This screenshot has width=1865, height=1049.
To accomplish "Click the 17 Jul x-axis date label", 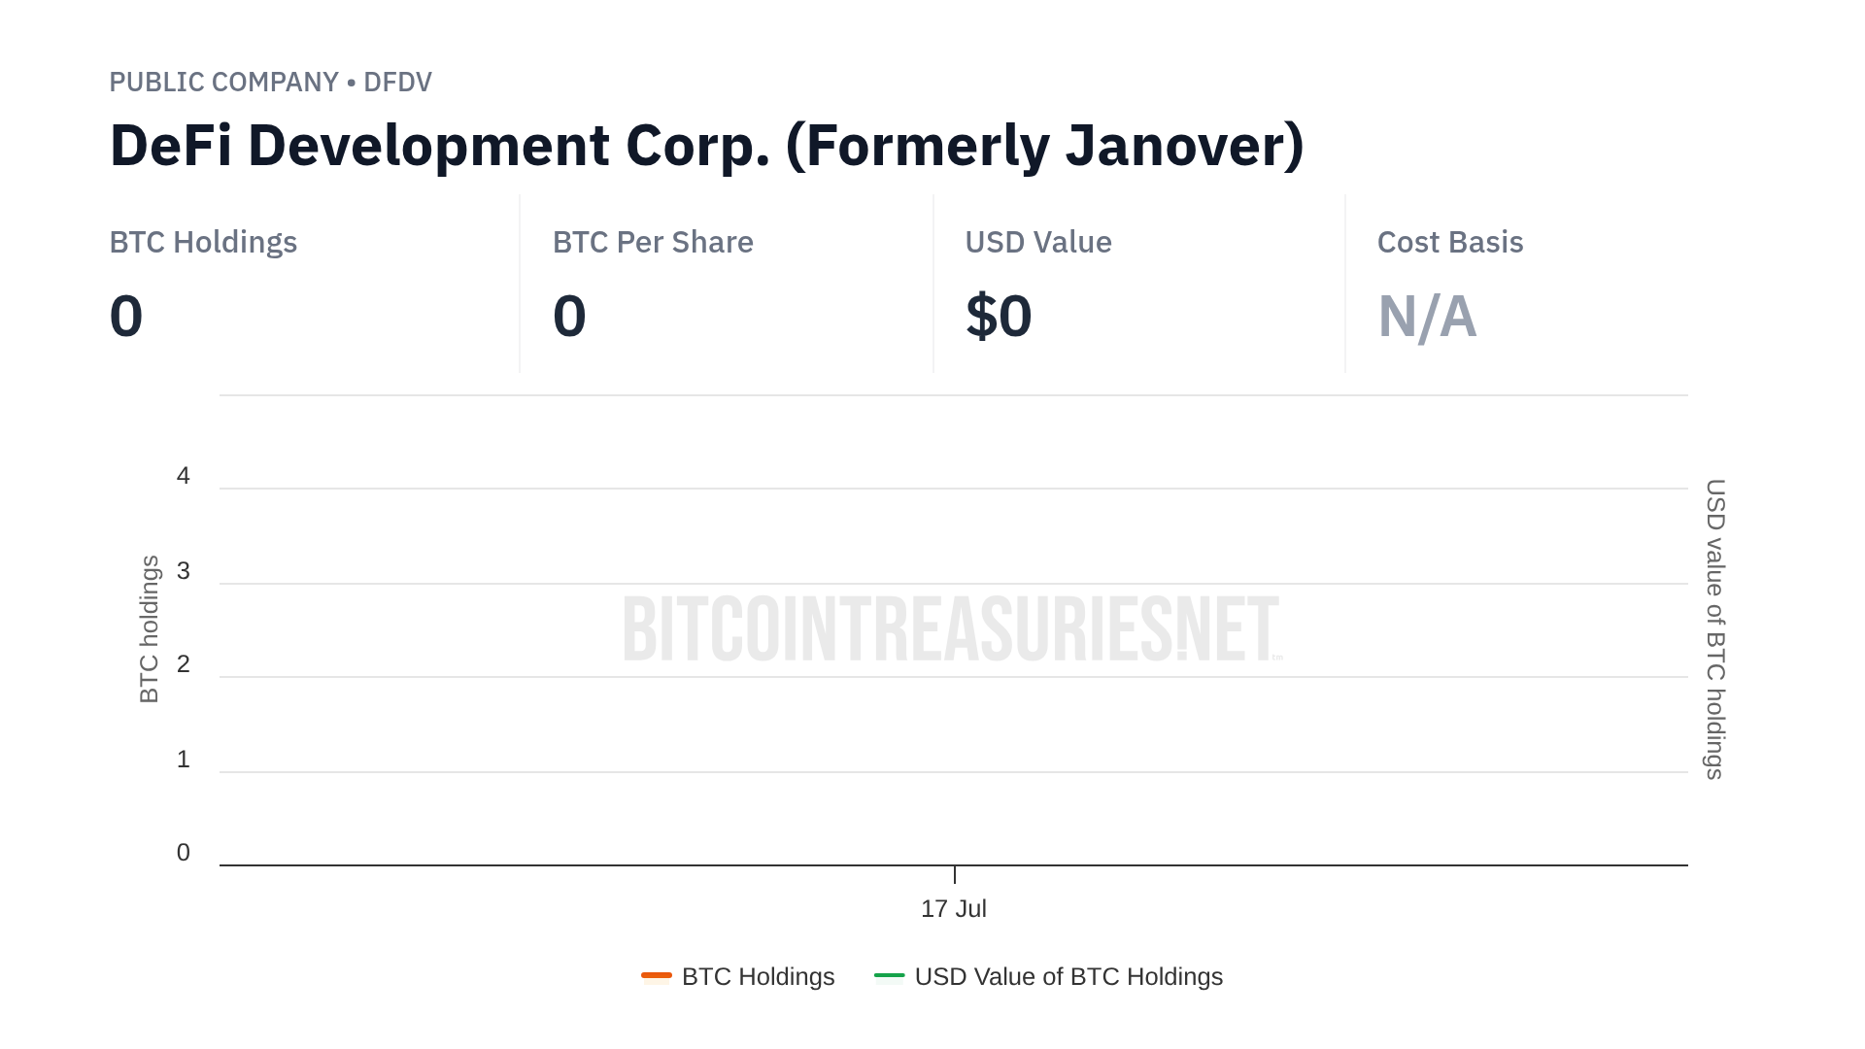I will 953,908.
